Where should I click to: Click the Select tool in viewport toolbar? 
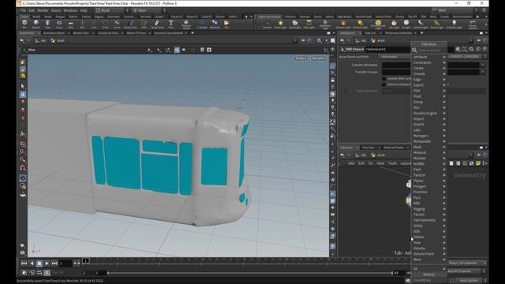tap(23, 86)
